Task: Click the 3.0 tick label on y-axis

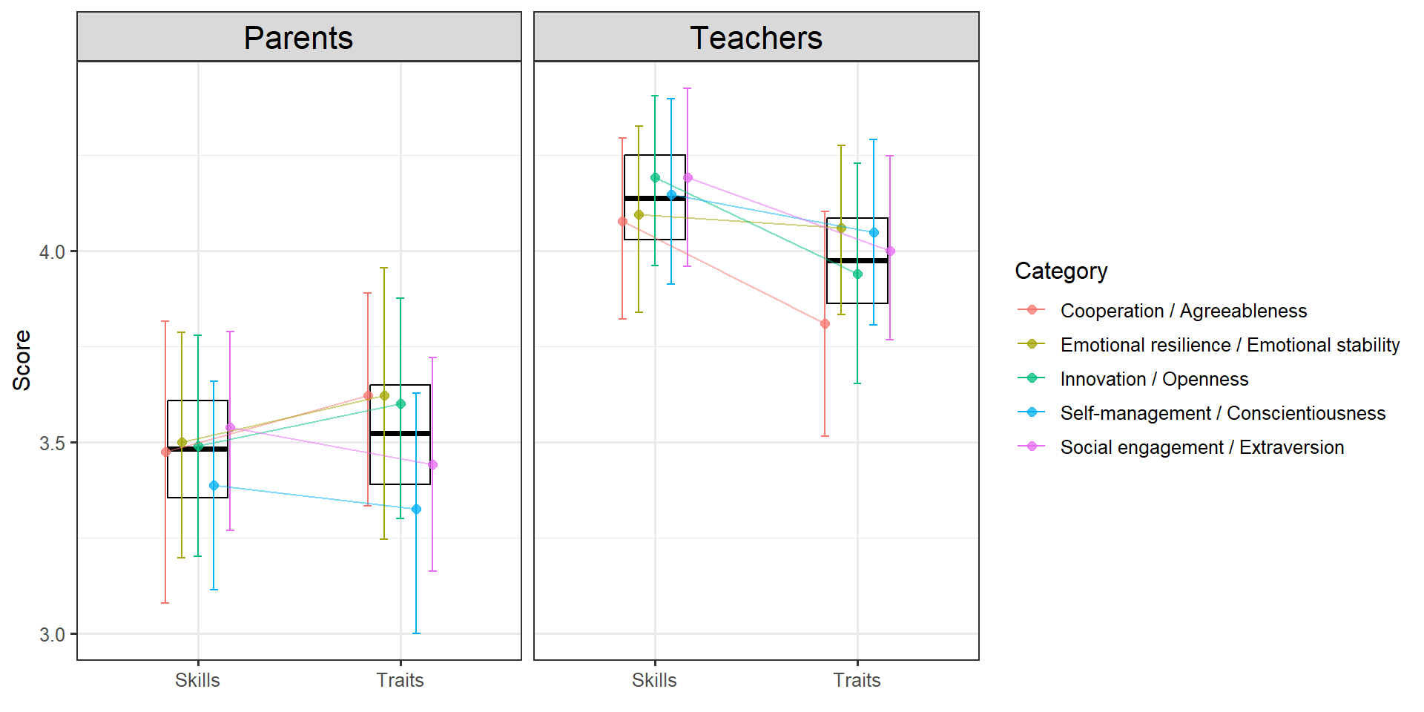Action: [x=52, y=635]
